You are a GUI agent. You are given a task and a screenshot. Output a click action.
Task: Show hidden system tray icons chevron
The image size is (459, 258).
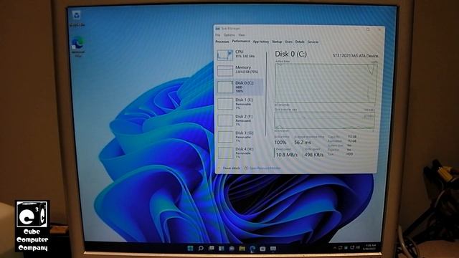[335, 248]
